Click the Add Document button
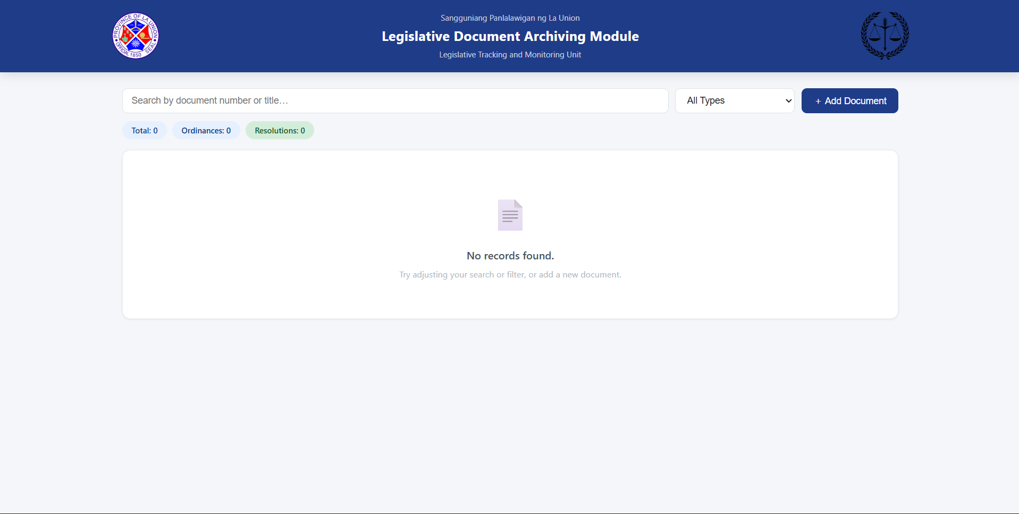 (x=849, y=100)
